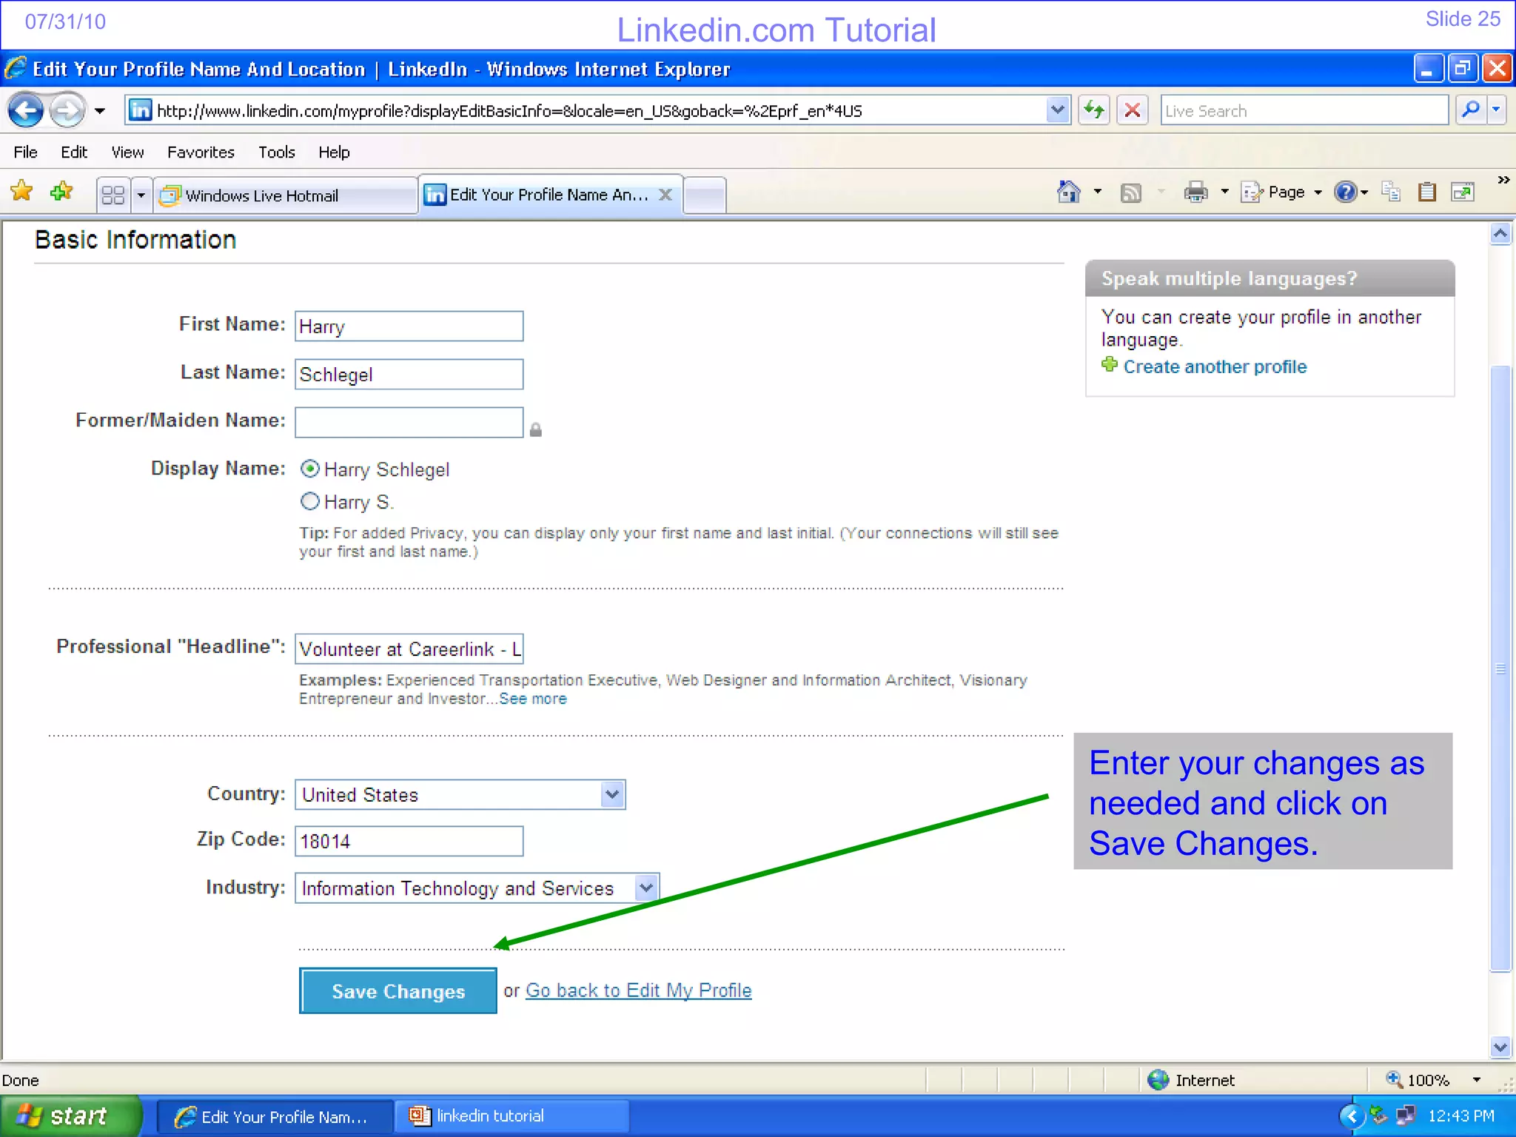Click the address bar URL field
Image resolution: width=1516 pixels, height=1137 pixels.
coord(585,111)
